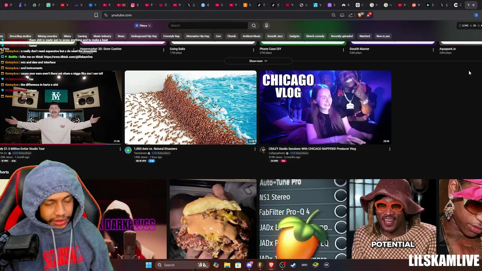Viewport: 482px width, 271px height.
Task: Open Copilot from the taskbar
Action: 216,265
